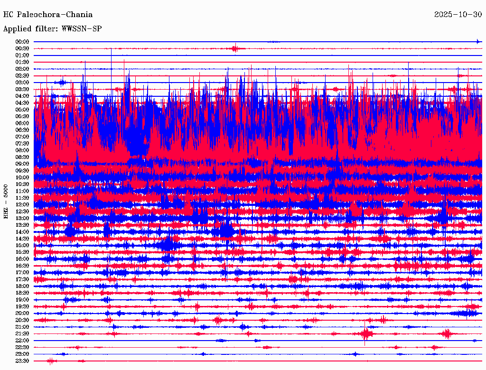Select the 09:00 time label
This screenshot has width=486, height=370.
[x=22, y=164]
